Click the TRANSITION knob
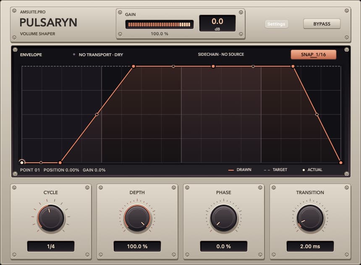 310,218
